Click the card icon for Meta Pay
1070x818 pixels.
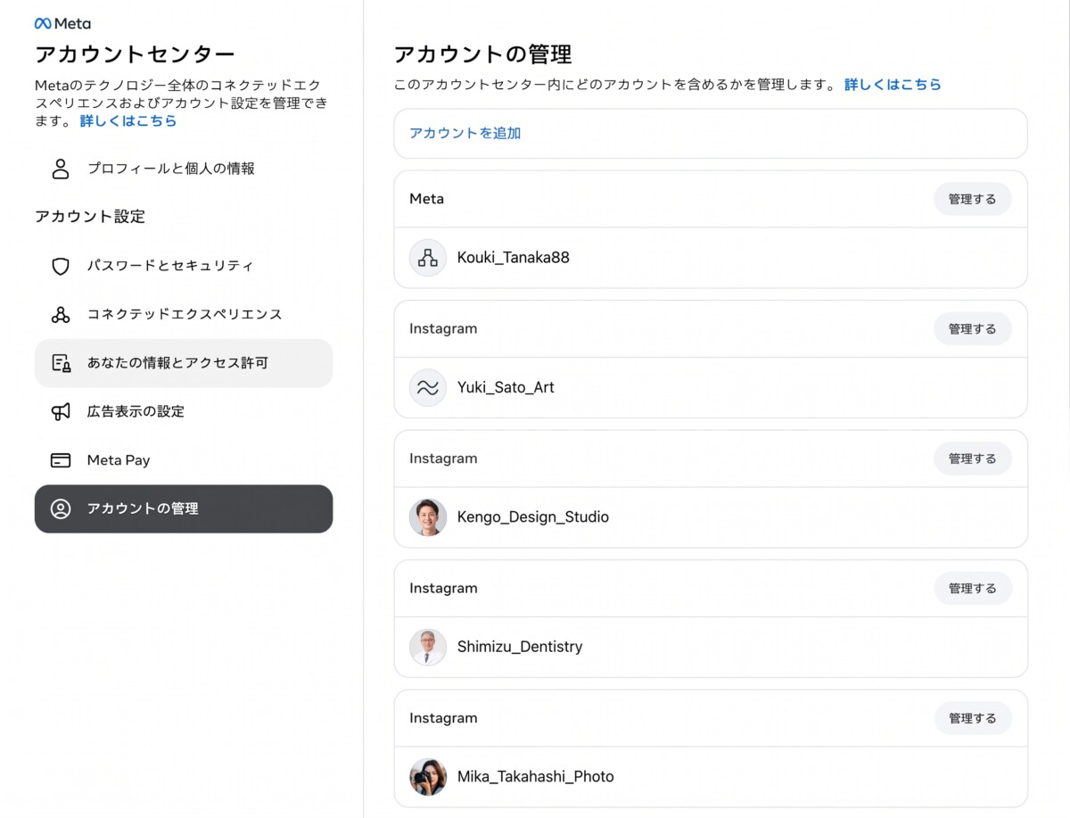click(61, 460)
